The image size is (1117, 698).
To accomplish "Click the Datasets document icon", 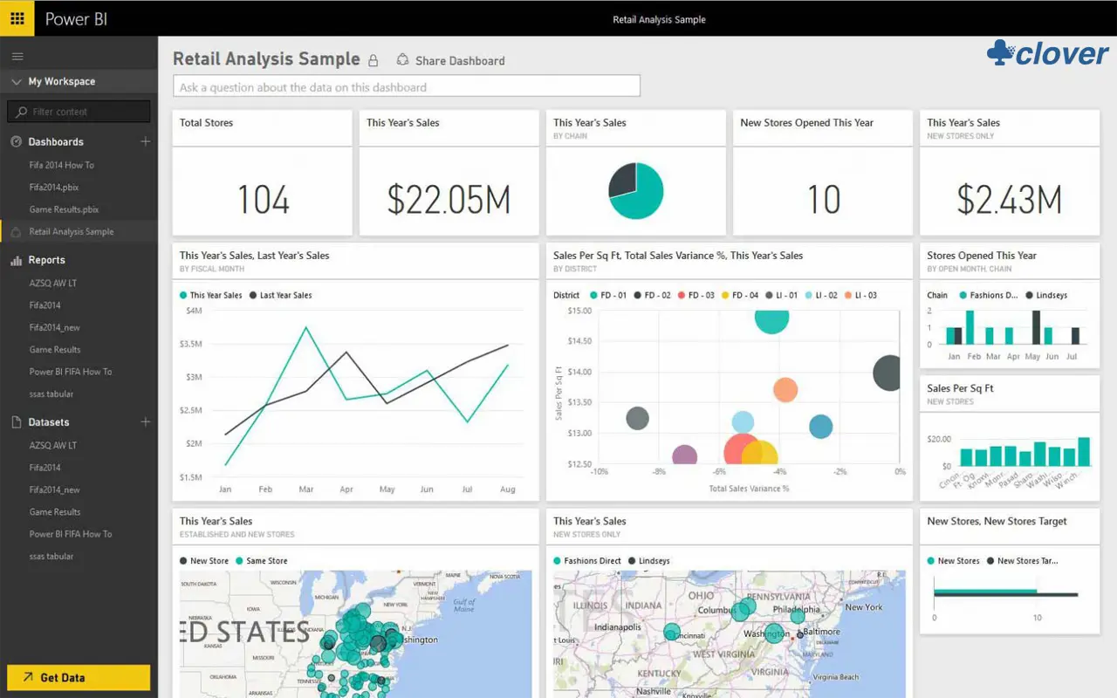I will pyautogui.click(x=16, y=422).
